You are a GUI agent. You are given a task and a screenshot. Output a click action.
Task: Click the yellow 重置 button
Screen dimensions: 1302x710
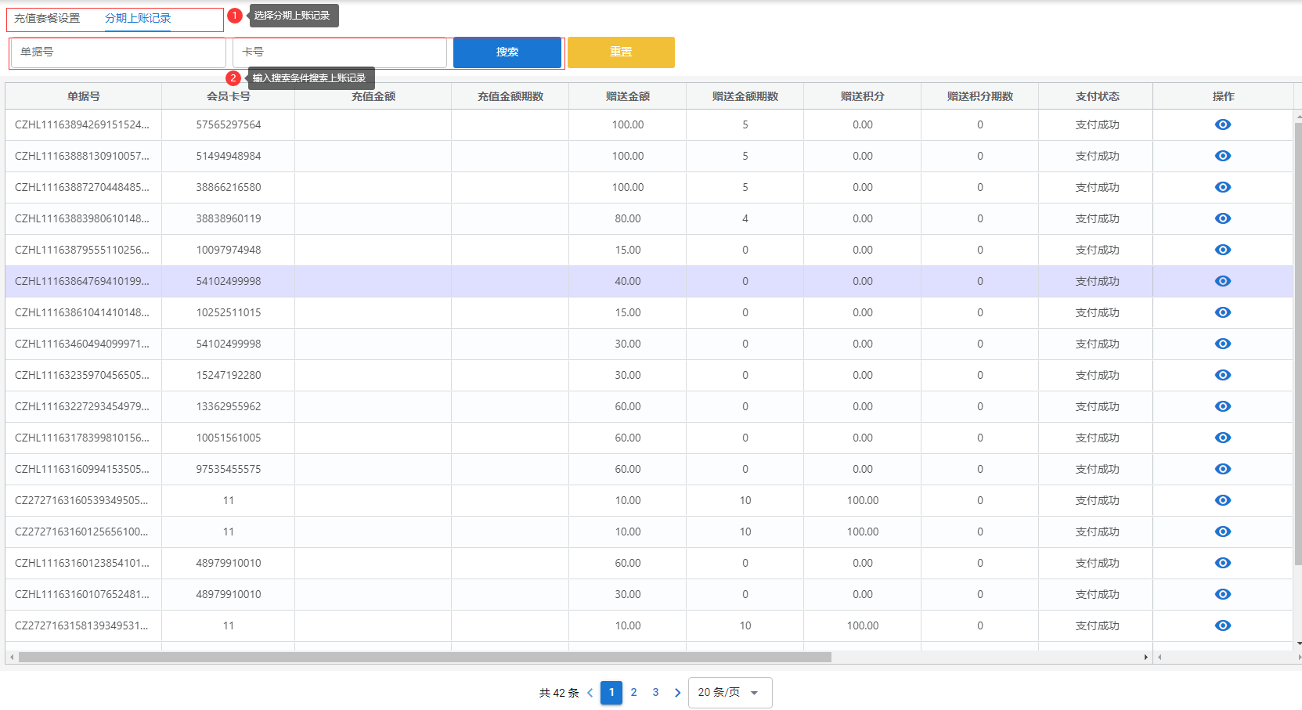(x=621, y=52)
